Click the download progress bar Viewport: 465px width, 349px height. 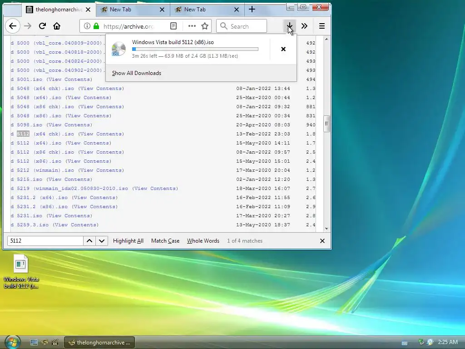(x=195, y=49)
